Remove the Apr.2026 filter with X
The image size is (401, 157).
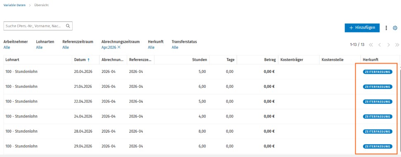(119, 47)
